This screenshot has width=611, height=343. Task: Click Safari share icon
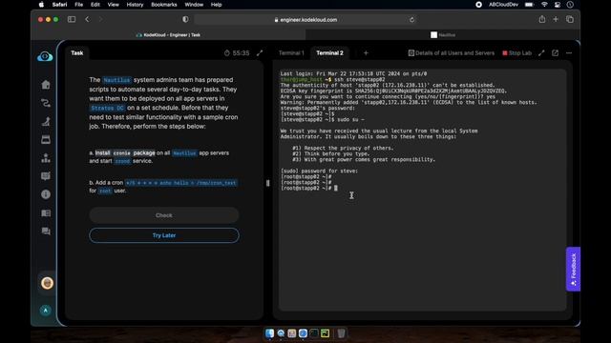pyautogui.click(x=542, y=19)
